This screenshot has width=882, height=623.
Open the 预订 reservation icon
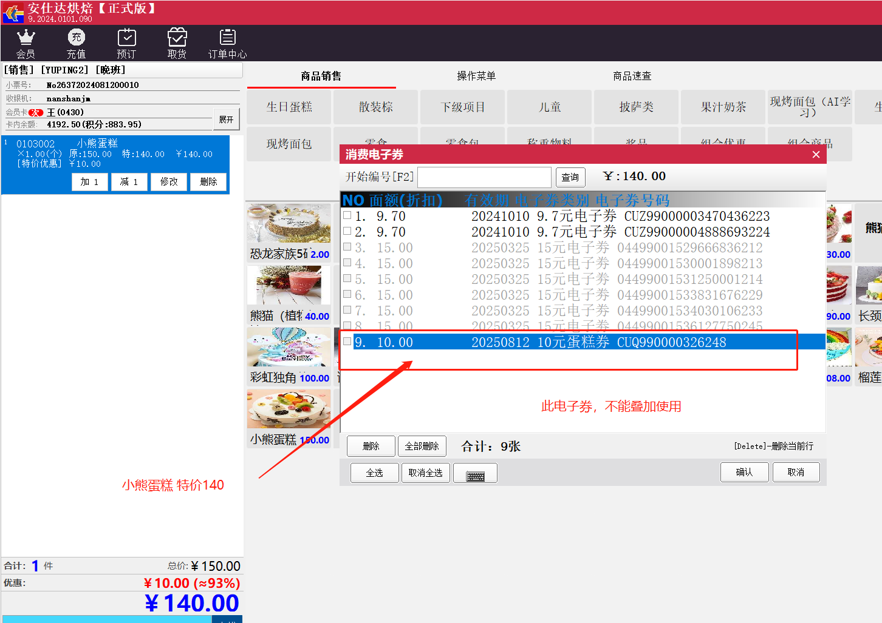tap(126, 44)
